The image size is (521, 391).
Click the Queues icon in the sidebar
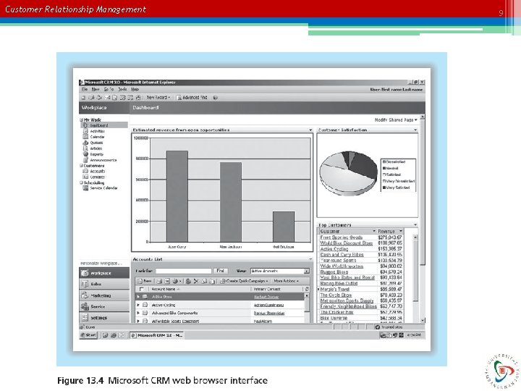(x=85, y=143)
